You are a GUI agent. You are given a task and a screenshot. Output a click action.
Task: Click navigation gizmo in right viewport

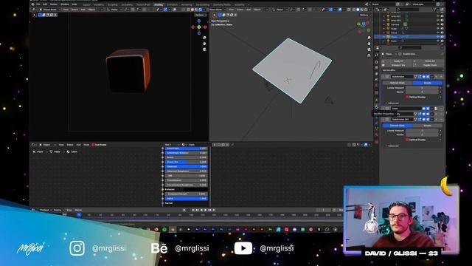(x=364, y=27)
